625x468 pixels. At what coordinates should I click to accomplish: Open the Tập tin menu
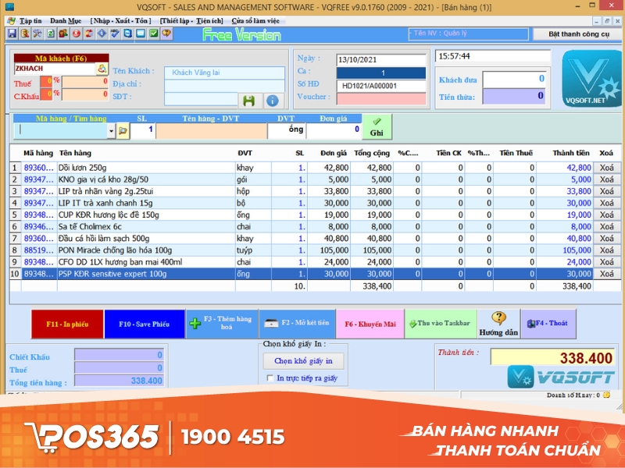coord(30,21)
